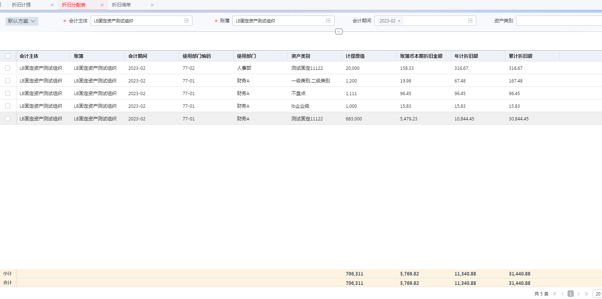
Task: Close the 折旧分配表 tab
Action: 102,5
